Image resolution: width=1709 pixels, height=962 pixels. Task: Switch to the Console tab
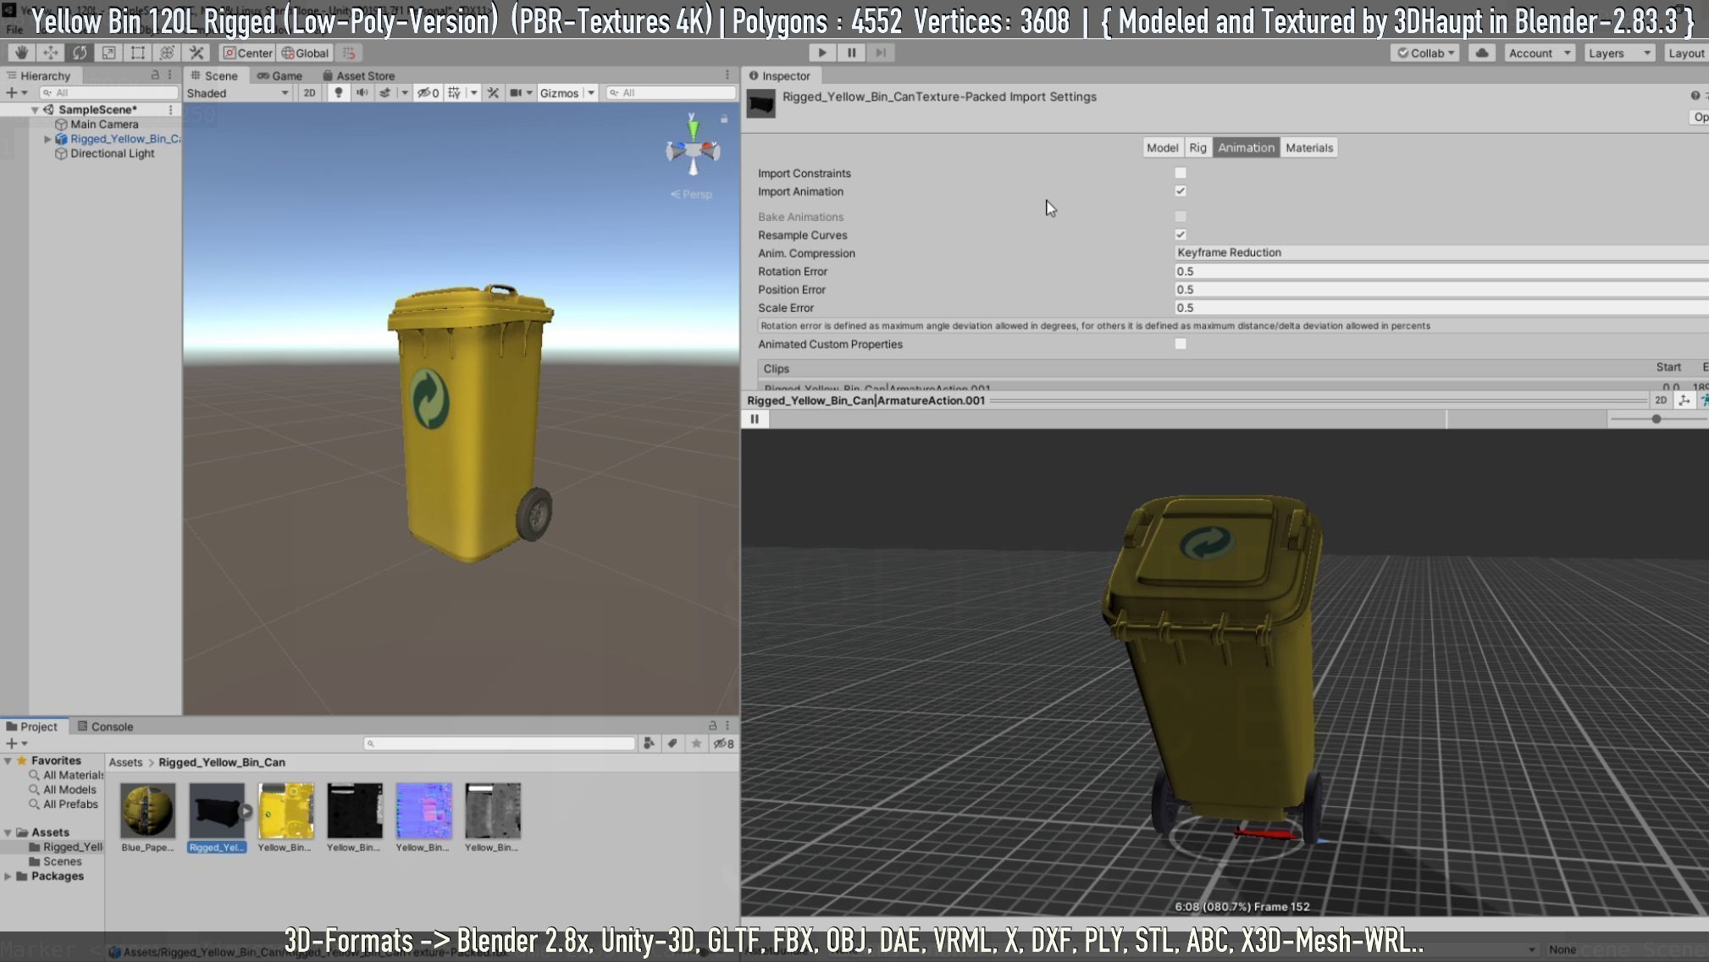point(105,727)
